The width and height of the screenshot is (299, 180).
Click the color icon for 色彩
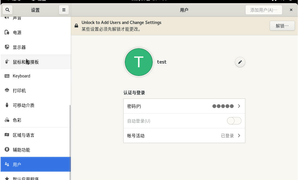7,120
